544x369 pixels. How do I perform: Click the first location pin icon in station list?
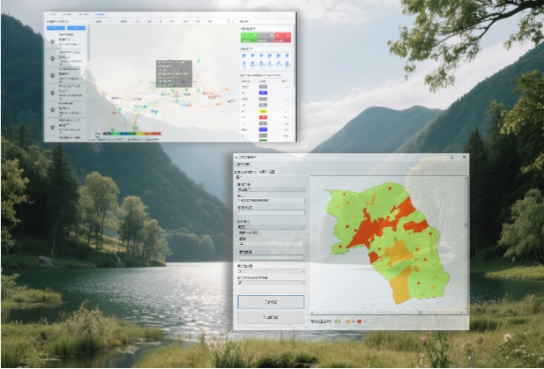[x=53, y=42]
